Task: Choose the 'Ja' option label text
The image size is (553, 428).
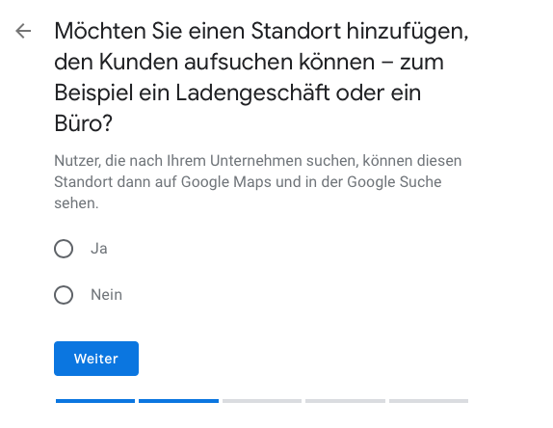Action: [98, 249]
